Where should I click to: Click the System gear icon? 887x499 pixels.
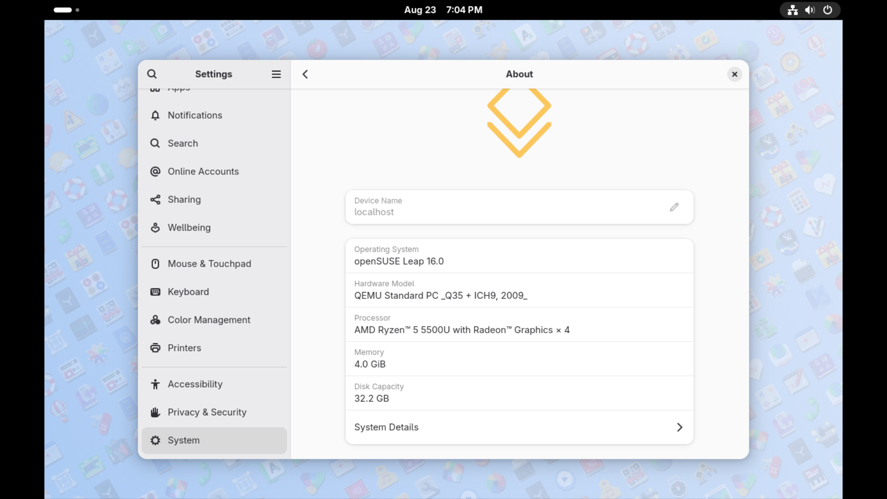click(x=155, y=440)
